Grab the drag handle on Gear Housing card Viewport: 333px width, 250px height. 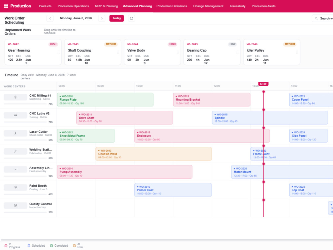58,52
